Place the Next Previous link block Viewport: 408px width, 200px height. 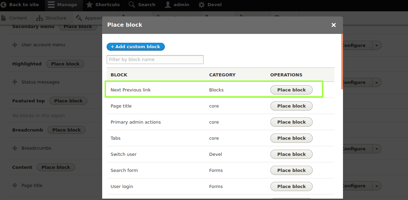pyautogui.click(x=291, y=90)
